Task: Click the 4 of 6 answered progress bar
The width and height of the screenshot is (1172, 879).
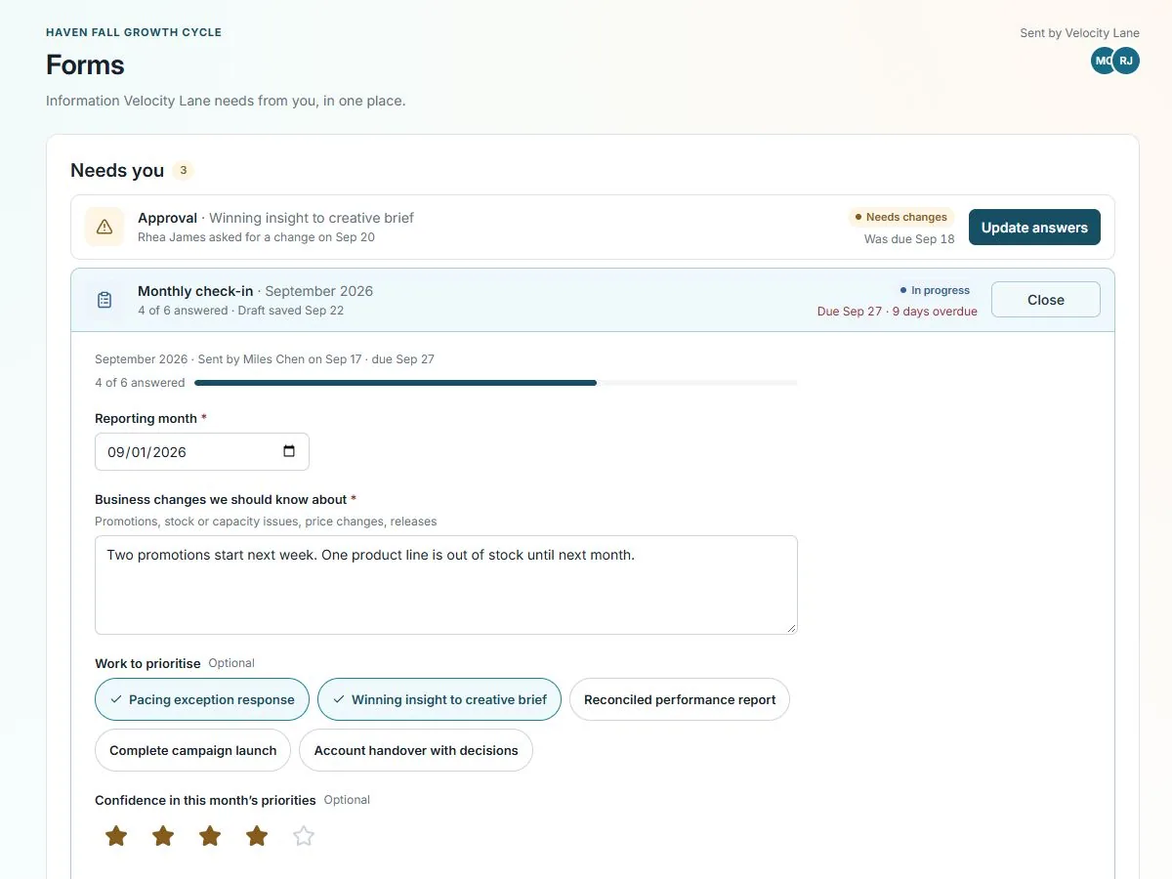Action: pyautogui.click(x=496, y=383)
